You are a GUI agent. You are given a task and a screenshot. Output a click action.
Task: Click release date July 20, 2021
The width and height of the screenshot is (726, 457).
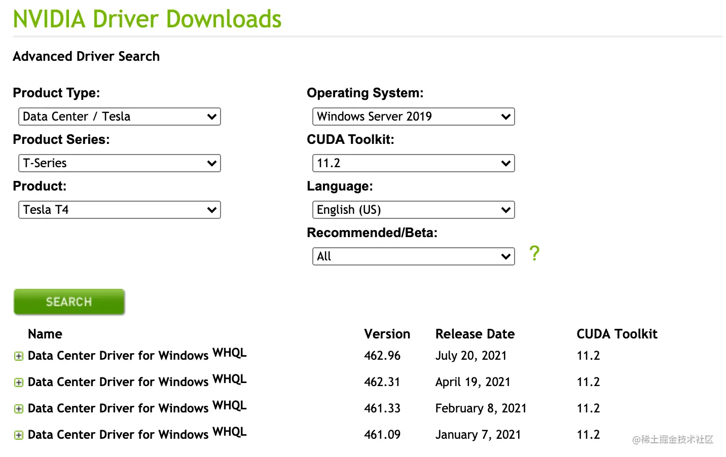coord(471,356)
